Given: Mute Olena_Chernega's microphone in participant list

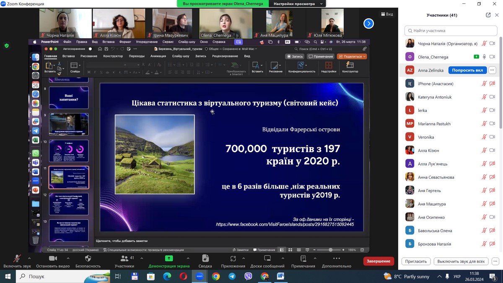Looking at the screenshot, I should pos(484,57).
